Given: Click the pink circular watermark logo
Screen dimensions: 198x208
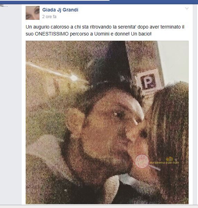Looking at the screenshot, I should coord(142,161).
